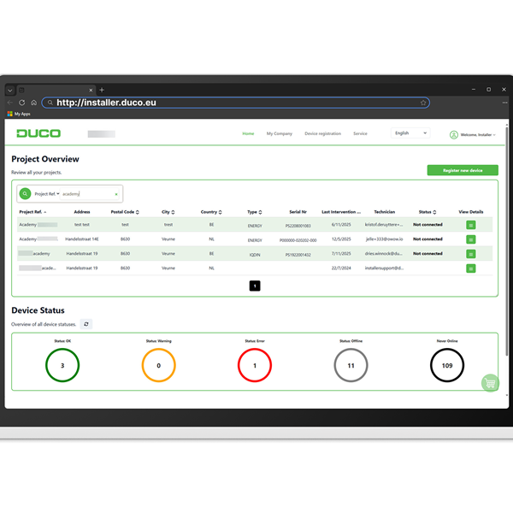Bookmark this page with the star icon
The height and width of the screenshot is (513, 513).
[423, 103]
